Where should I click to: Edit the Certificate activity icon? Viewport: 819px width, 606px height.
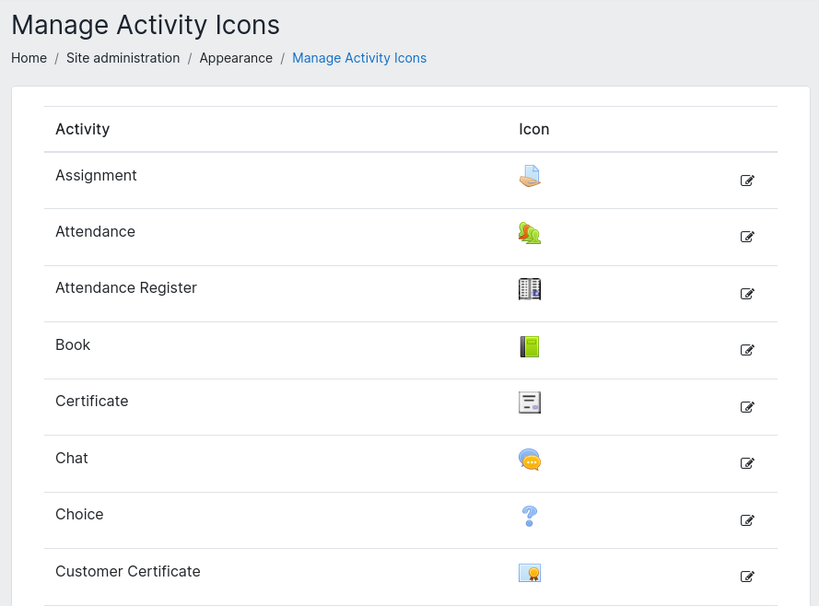(x=747, y=407)
